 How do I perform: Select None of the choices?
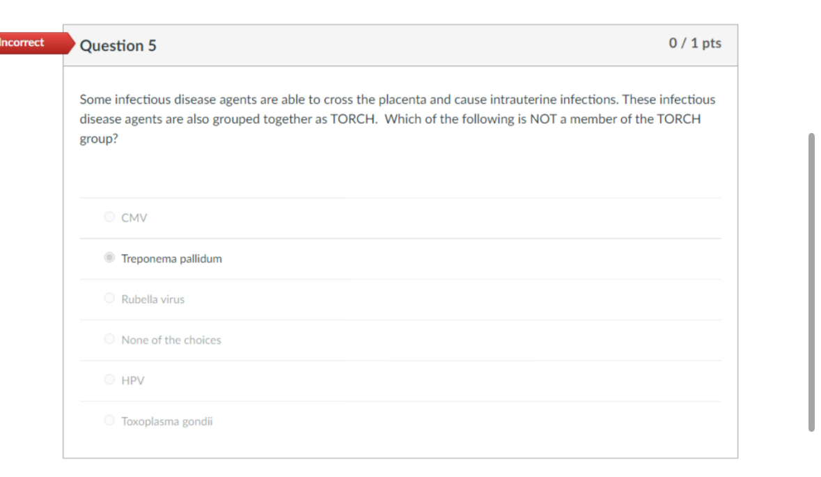pyautogui.click(x=109, y=339)
